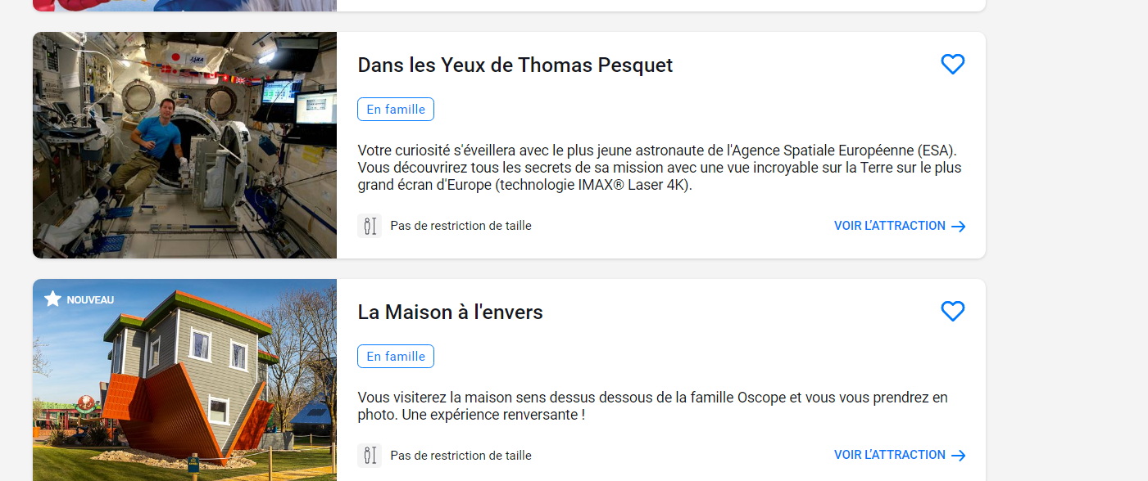This screenshot has width=1148, height=481.
Task: Favorite Dans les Yeux de Thomas Pesquet heart
Action: pos(952,64)
